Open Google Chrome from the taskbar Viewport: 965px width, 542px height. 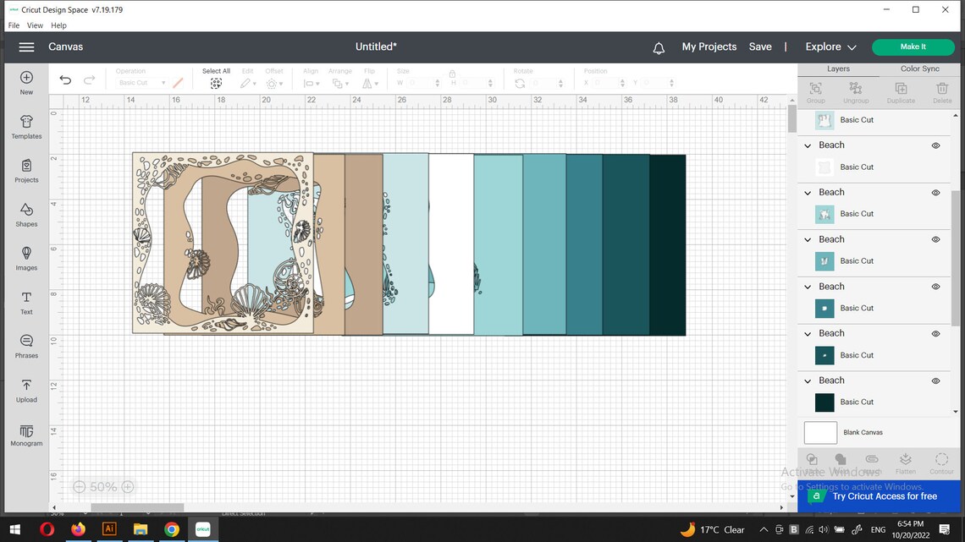172,529
